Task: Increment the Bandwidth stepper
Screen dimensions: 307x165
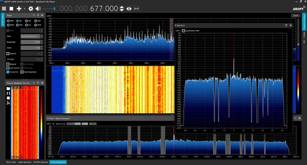Action: [x=42, y=41]
